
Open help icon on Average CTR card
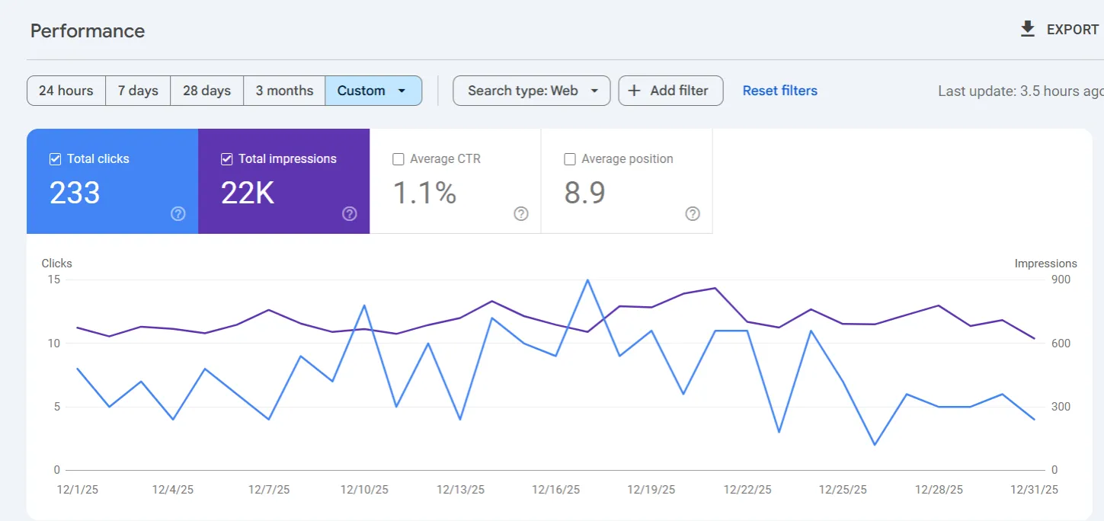tap(521, 214)
